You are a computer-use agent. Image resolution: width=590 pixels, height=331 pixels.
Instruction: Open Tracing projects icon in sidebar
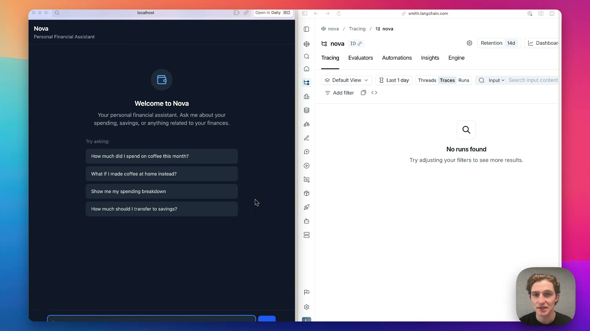[x=306, y=82]
